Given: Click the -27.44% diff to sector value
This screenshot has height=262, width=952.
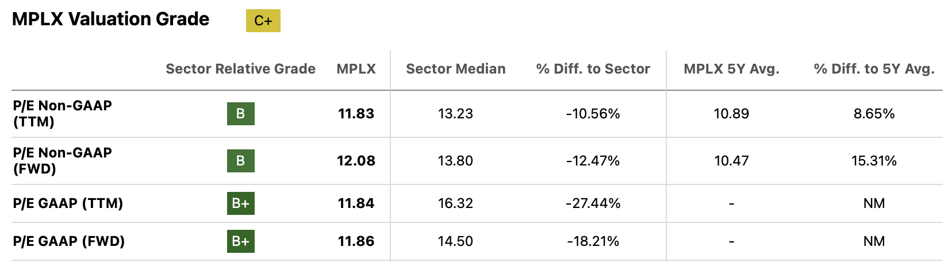Looking at the screenshot, I should pos(593,203).
